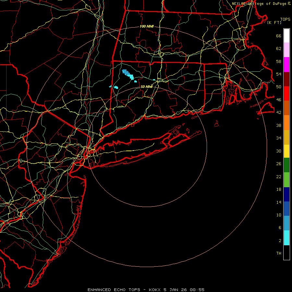The height and width of the screenshot is (292, 292).
Task: Click the "NEXLAB-College of DuPage" credit text
Action: 259,4
